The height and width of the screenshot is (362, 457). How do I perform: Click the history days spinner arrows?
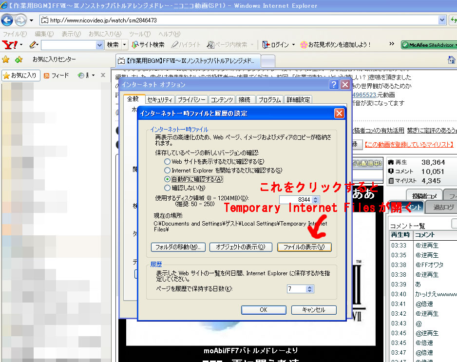[309, 289]
